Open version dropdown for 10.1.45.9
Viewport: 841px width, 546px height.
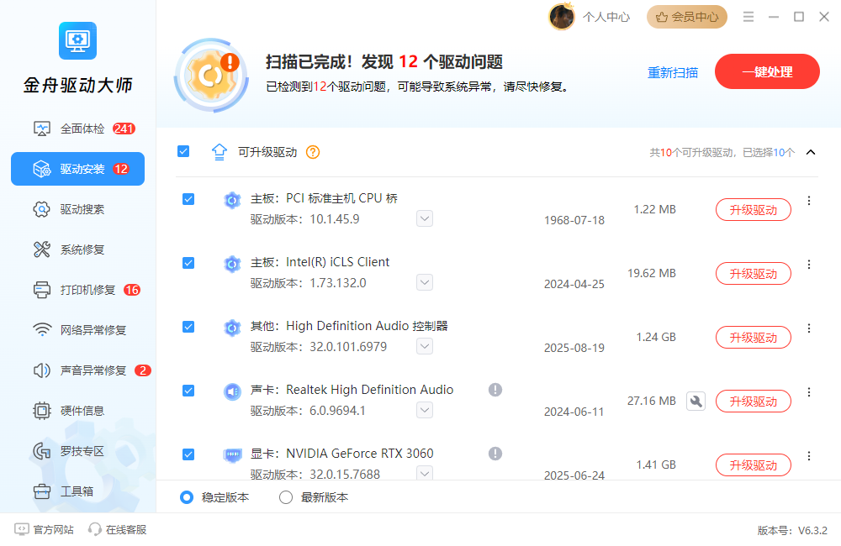425,218
